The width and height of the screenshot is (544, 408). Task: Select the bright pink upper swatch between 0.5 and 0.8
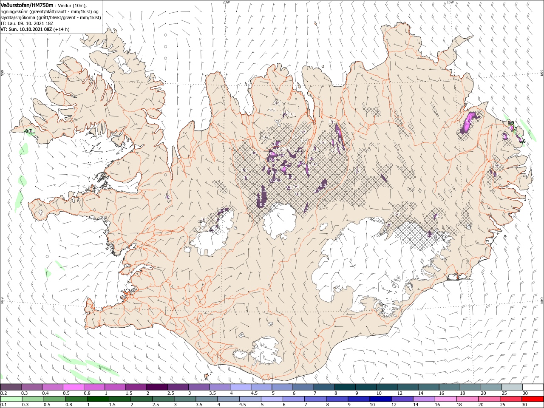point(73,387)
